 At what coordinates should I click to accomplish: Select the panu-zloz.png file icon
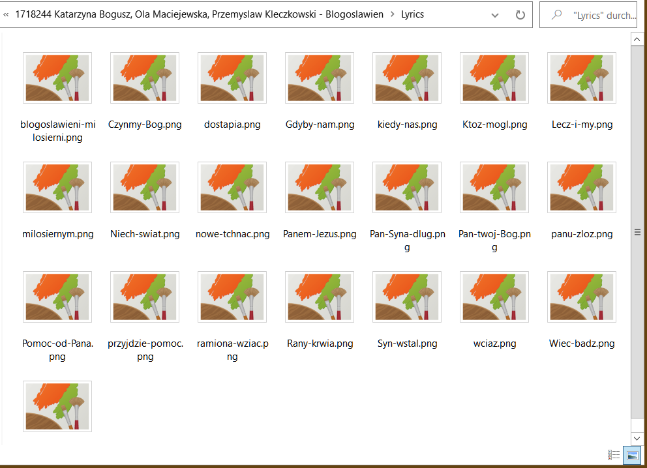click(x=582, y=187)
